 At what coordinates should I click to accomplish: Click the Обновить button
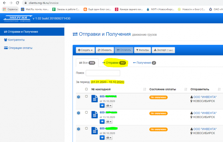pyautogui.click(x=104, y=50)
